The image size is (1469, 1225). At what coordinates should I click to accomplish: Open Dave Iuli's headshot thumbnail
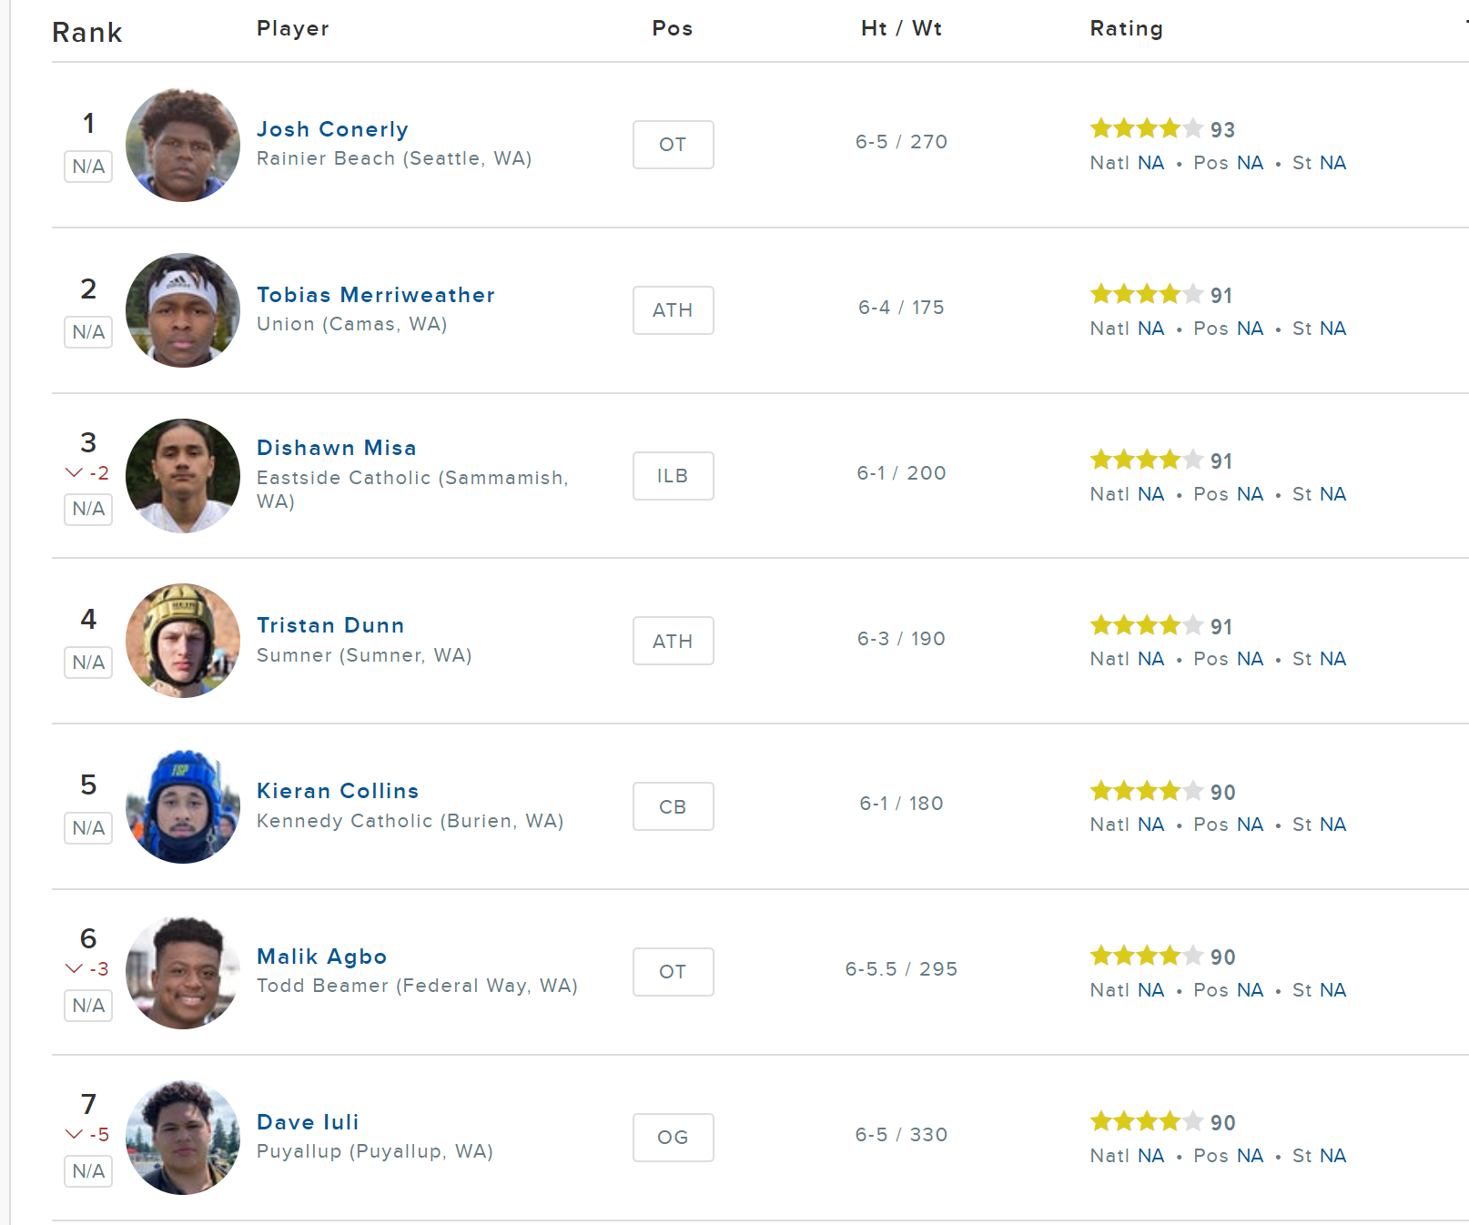click(x=183, y=1138)
